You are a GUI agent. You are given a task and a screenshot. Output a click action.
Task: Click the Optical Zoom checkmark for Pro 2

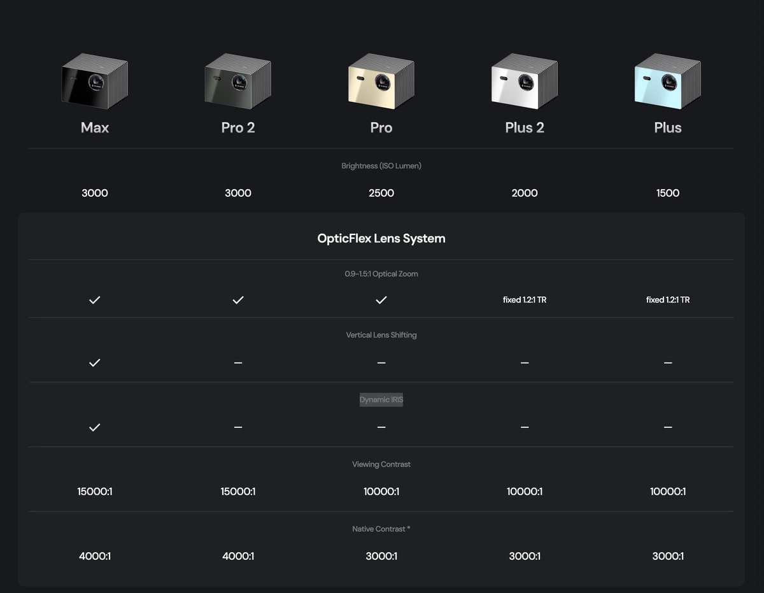238,300
